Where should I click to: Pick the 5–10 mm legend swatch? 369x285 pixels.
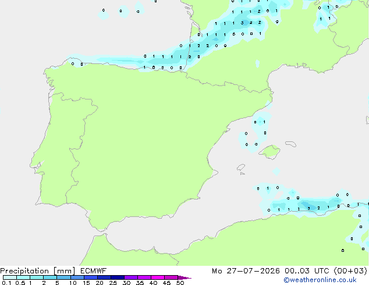63,277
